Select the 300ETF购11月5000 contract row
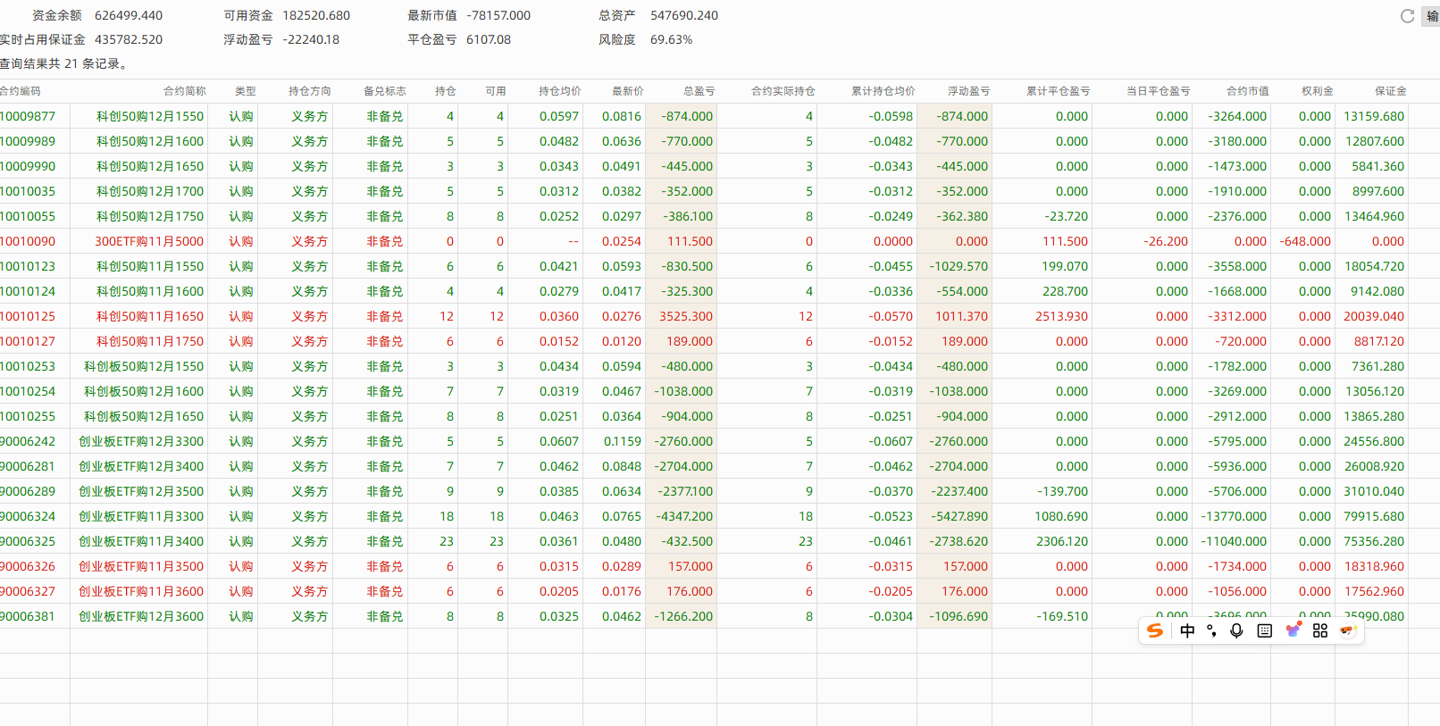The height and width of the screenshot is (726, 1440). click(149, 241)
